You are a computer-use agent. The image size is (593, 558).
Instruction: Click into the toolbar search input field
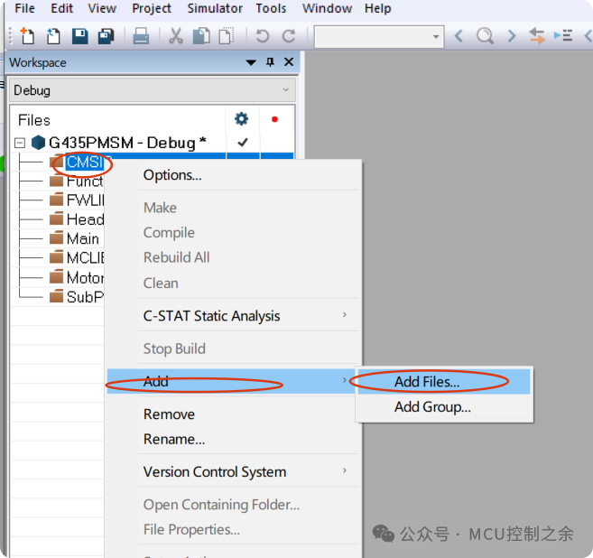coord(373,37)
